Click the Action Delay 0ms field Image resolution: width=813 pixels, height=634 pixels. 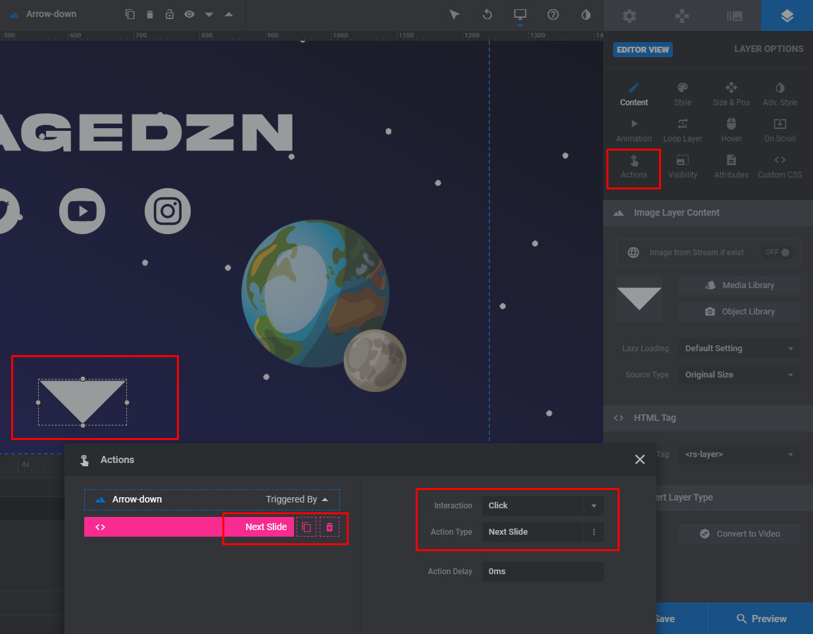point(542,572)
